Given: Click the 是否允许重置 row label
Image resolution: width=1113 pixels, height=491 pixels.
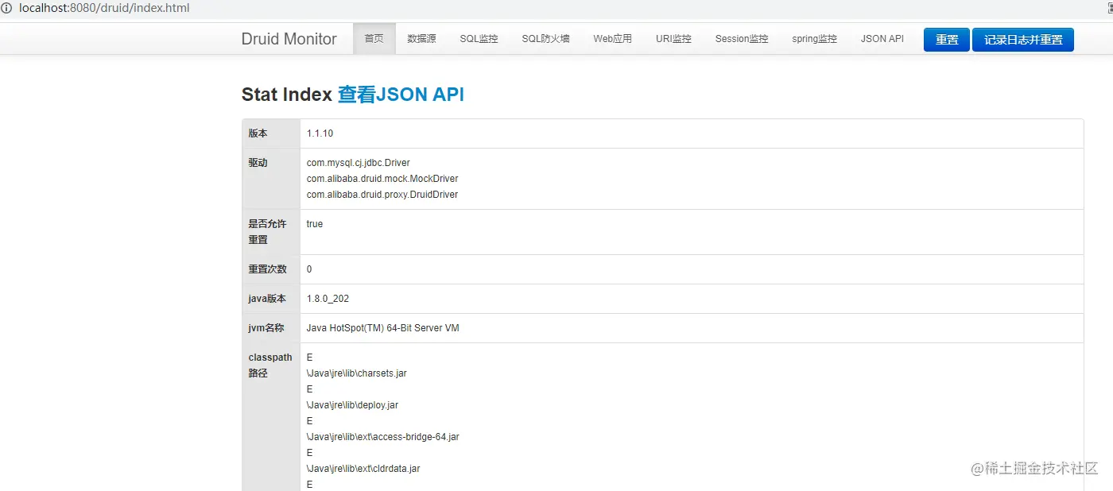Looking at the screenshot, I should tap(267, 232).
